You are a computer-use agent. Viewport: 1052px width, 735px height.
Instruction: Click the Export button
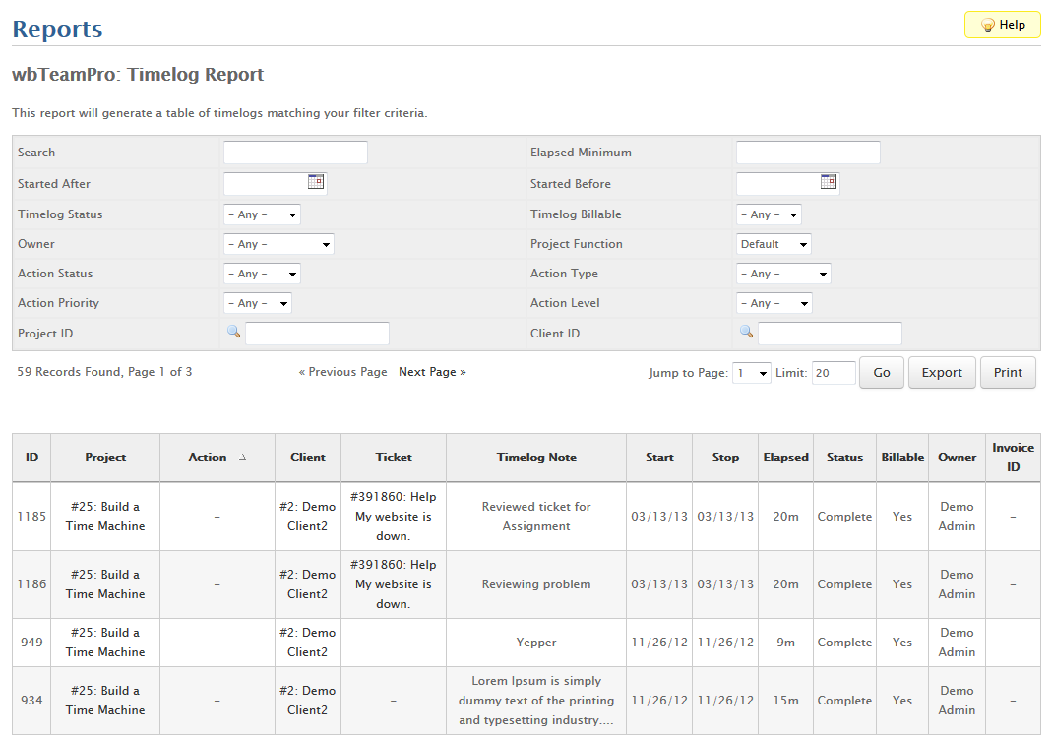coord(942,373)
